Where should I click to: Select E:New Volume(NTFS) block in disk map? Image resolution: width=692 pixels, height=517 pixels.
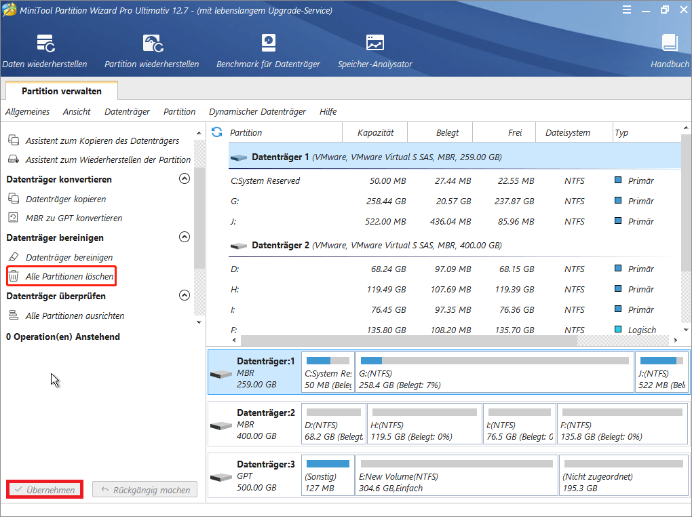(x=457, y=476)
